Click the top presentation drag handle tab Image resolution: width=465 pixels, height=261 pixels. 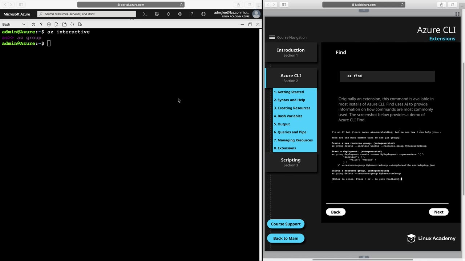(364, 11)
